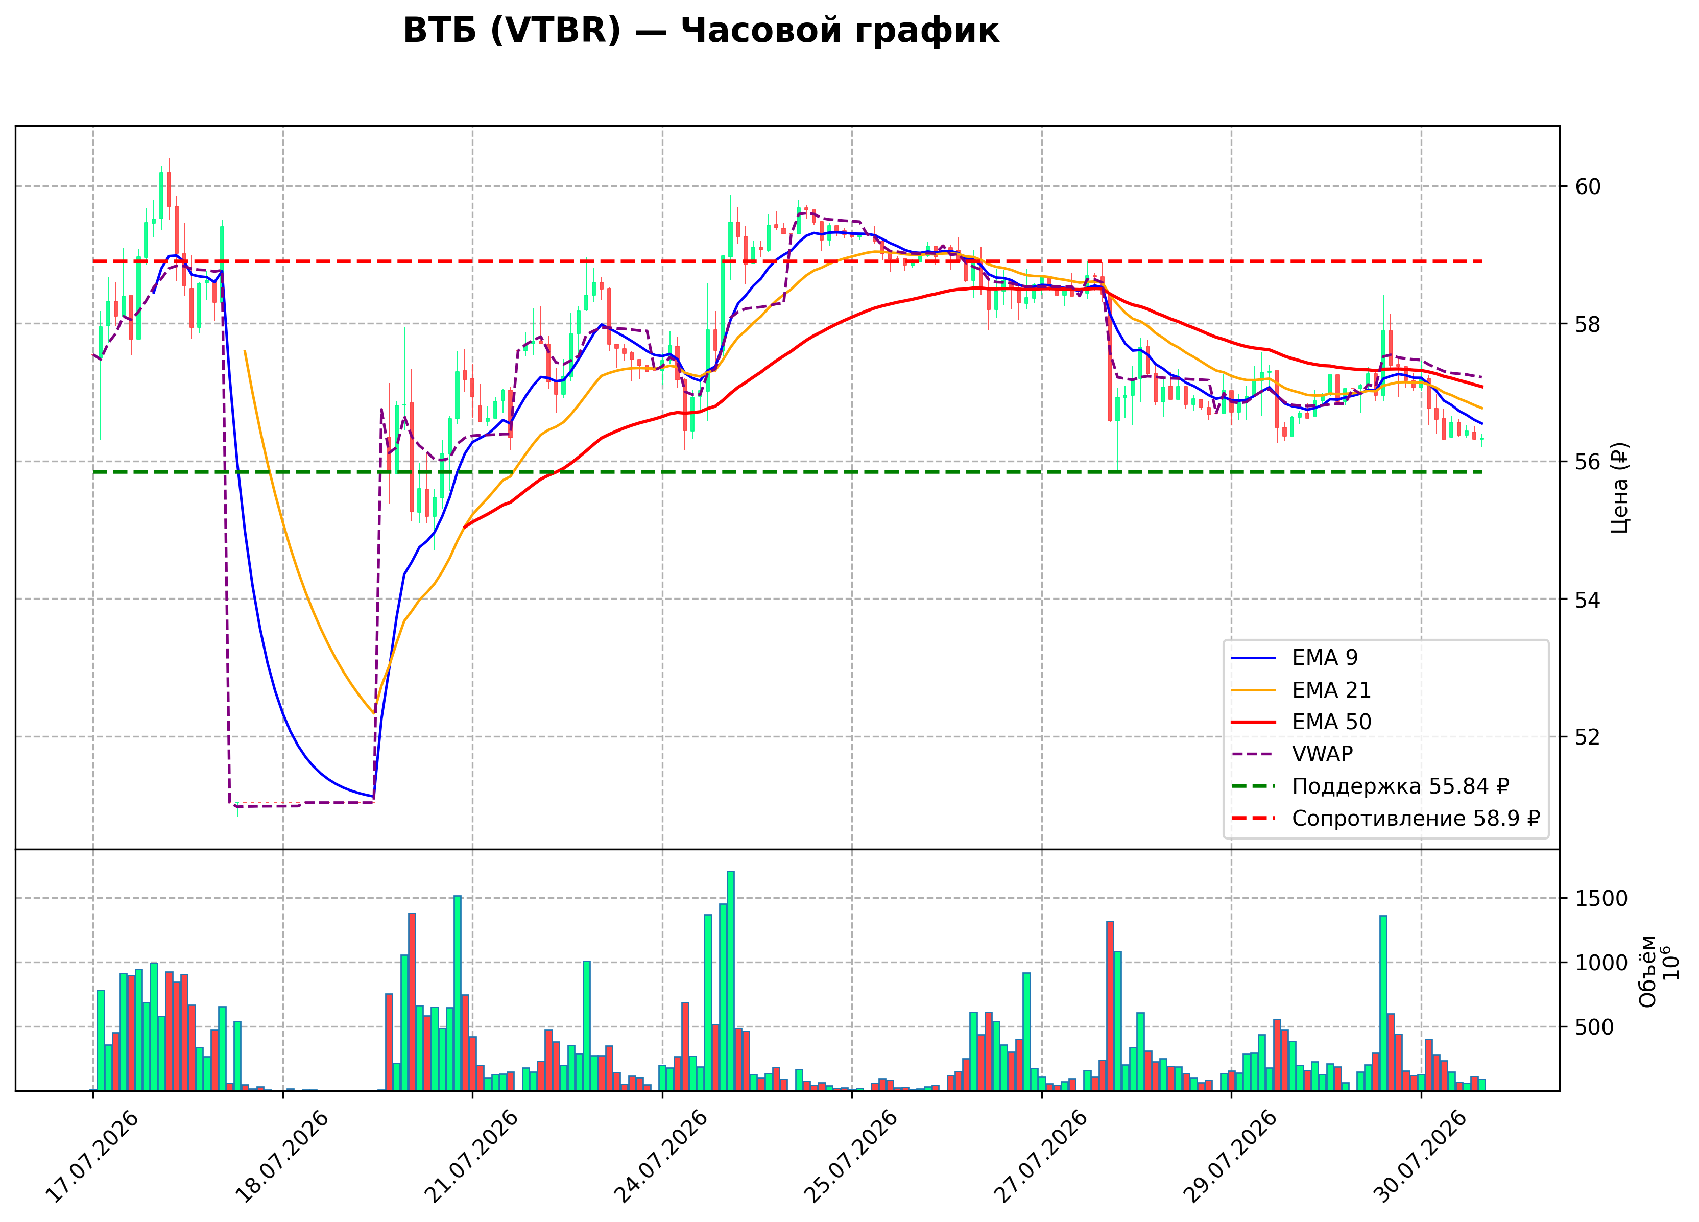Image resolution: width=1699 pixels, height=1222 pixels.
Task: Click the blue EMA 9 legend line sample
Action: (1253, 659)
